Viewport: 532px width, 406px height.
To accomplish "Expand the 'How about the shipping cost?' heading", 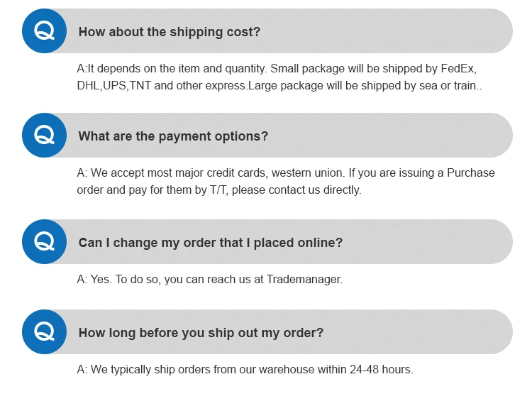I will point(170,32).
